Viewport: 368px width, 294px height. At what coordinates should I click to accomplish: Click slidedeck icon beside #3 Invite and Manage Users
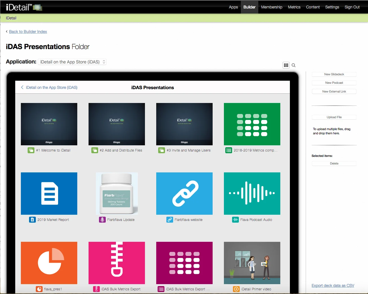point(162,150)
